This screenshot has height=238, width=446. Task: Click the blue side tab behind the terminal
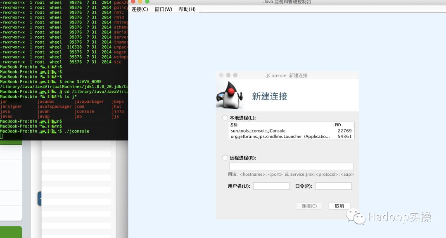(x=40, y=199)
